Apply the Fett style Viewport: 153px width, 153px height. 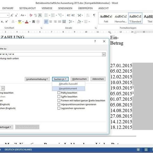[x=106, y=18]
